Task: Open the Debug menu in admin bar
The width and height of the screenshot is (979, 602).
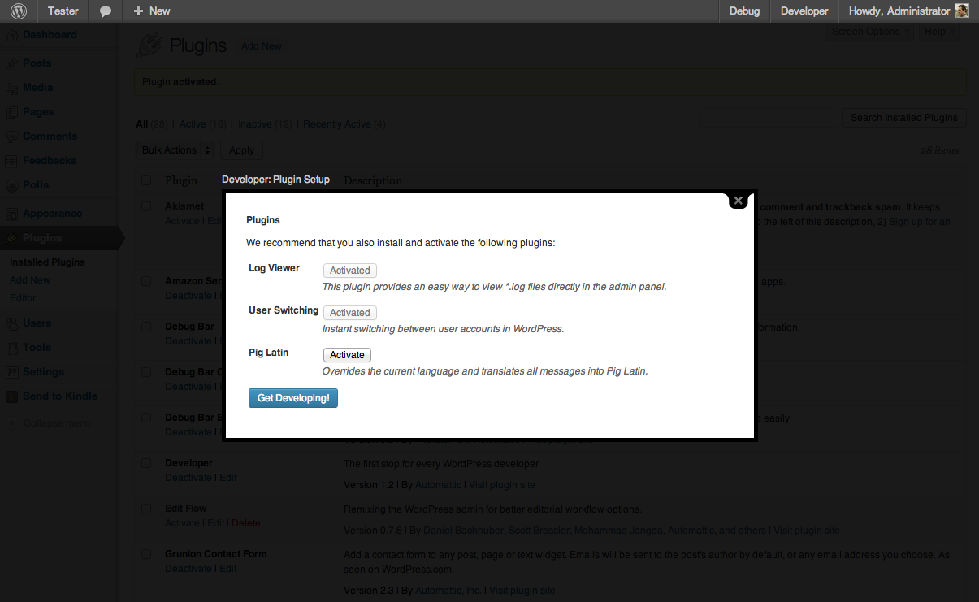Action: click(744, 11)
